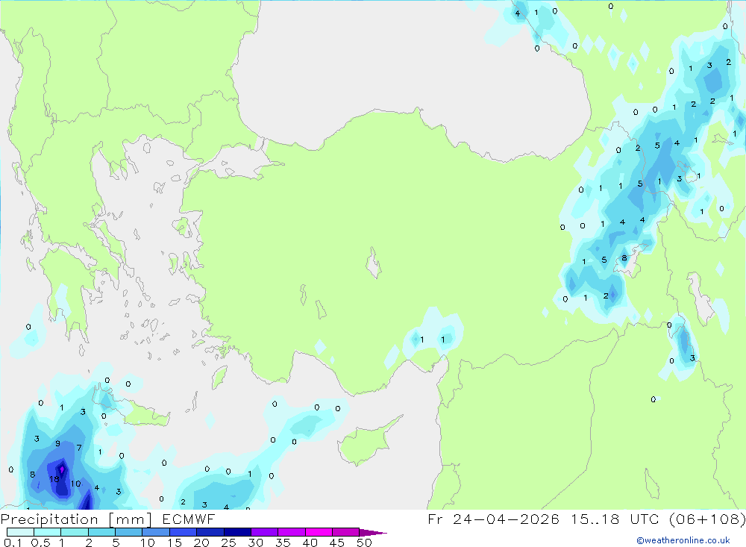This screenshot has height=547, width=746.
Task: Click legend label '50'
Action: [364, 543]
